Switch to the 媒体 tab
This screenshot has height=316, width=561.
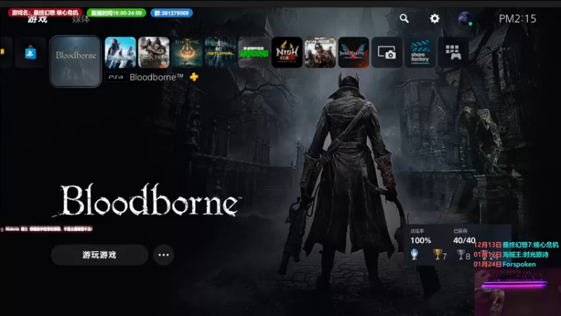tap(81, 19)
